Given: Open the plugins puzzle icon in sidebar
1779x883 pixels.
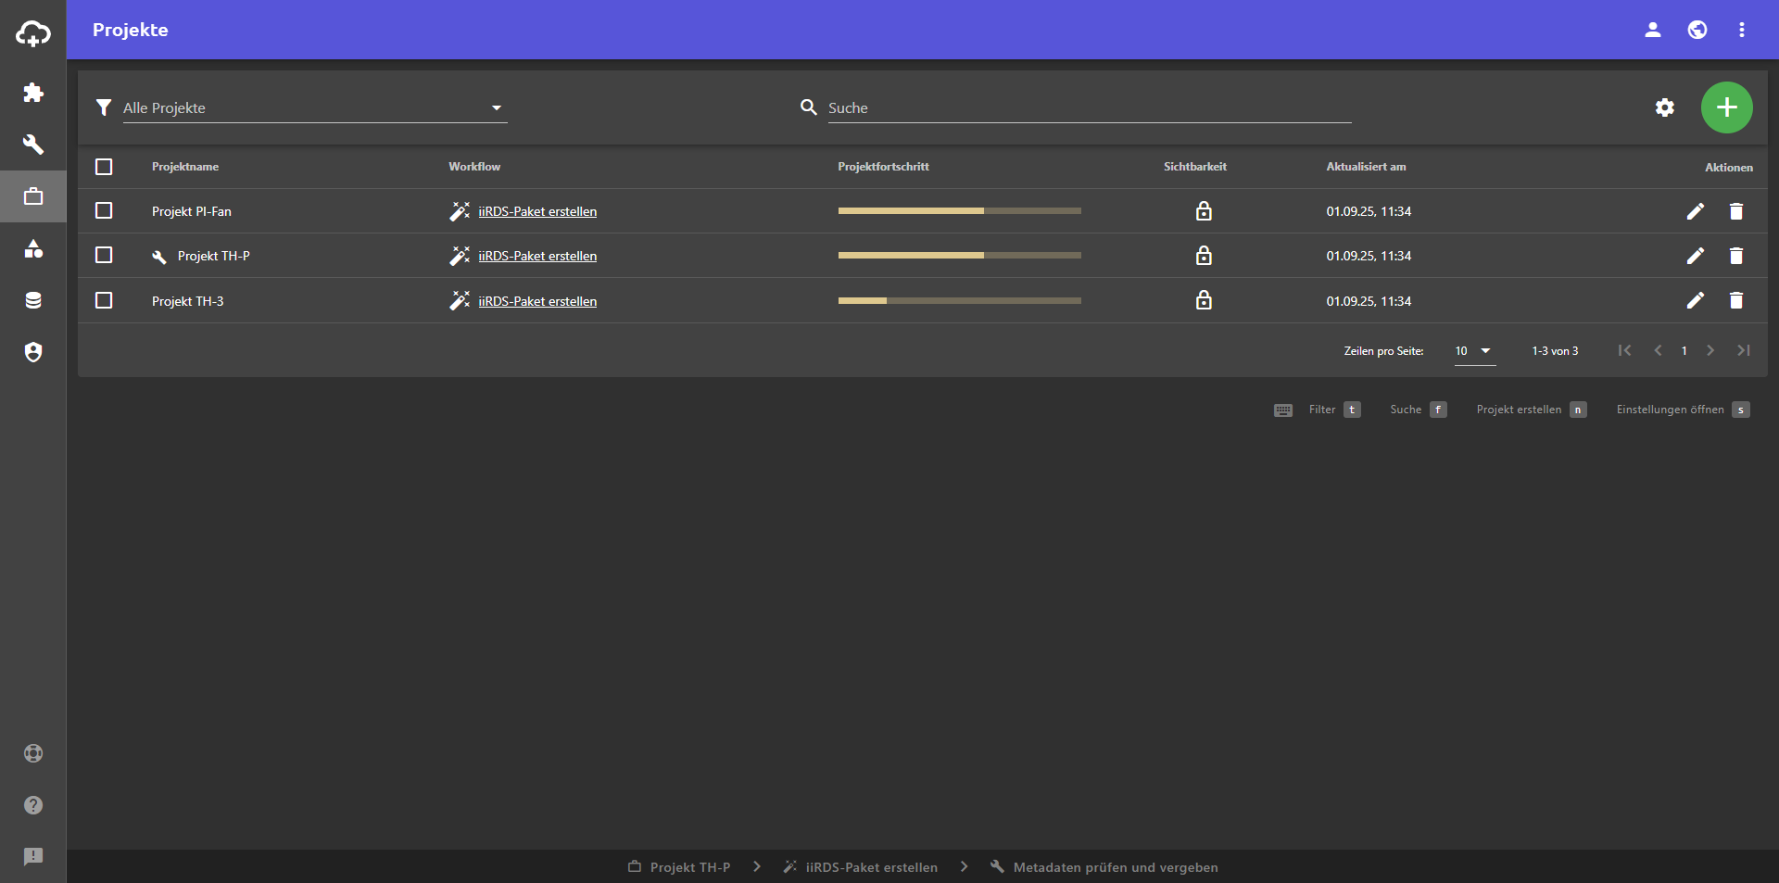Looking at the screenshot, I should pos(33,93).
